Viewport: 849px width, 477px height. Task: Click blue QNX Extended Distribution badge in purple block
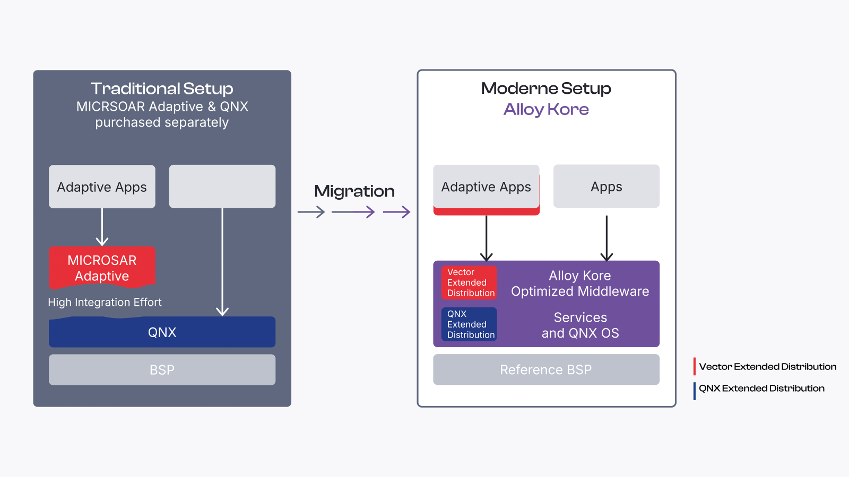pyautogui.click(x=469, y=324)
